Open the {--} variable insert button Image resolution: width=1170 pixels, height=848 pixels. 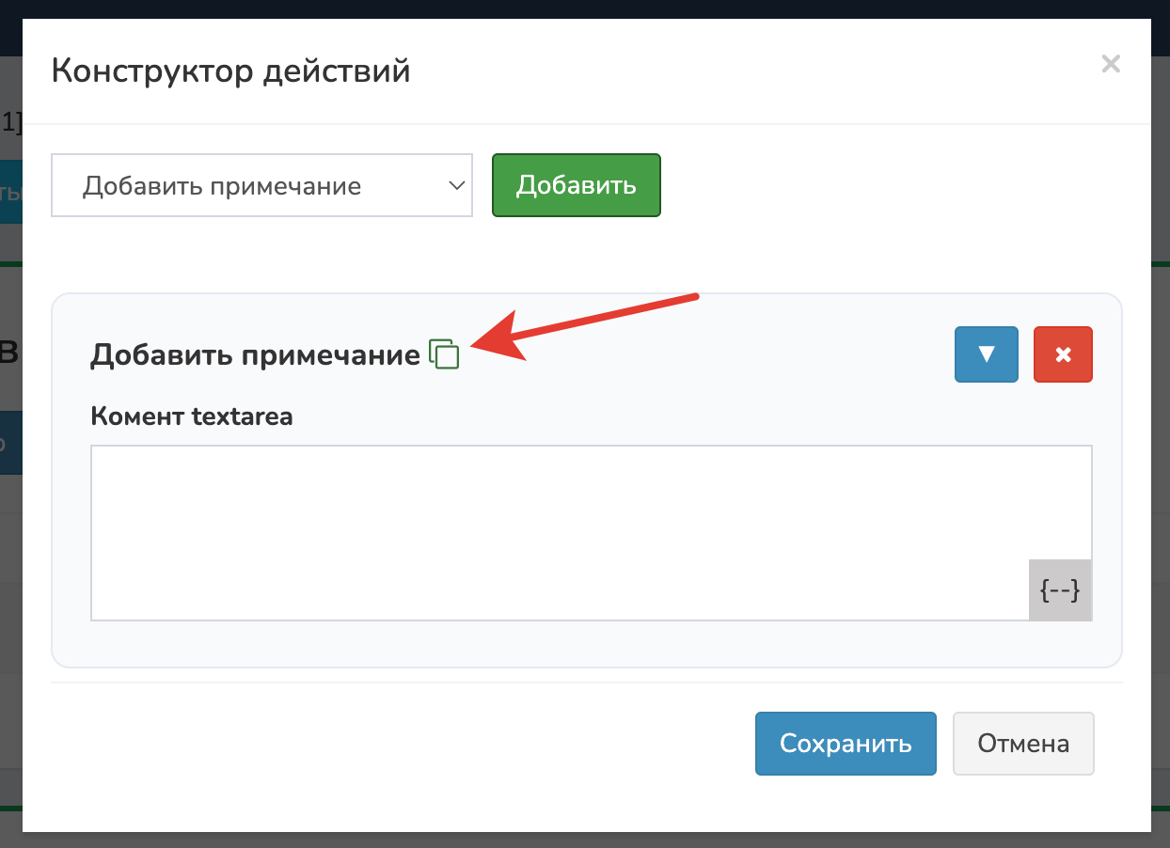(1060, 590)
